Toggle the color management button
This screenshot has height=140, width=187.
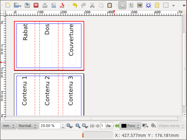(145, 126)
